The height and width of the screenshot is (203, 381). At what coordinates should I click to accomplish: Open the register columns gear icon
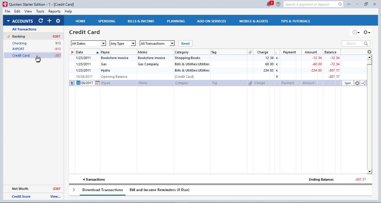click(369, 52)
